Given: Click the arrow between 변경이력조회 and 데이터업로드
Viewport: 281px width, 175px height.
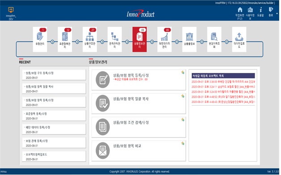Looking at the screenshot, I should (227, 42).
